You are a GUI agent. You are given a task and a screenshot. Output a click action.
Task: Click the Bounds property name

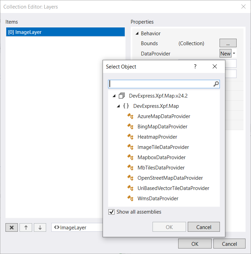pyautogui.click(x=149, y=43)
